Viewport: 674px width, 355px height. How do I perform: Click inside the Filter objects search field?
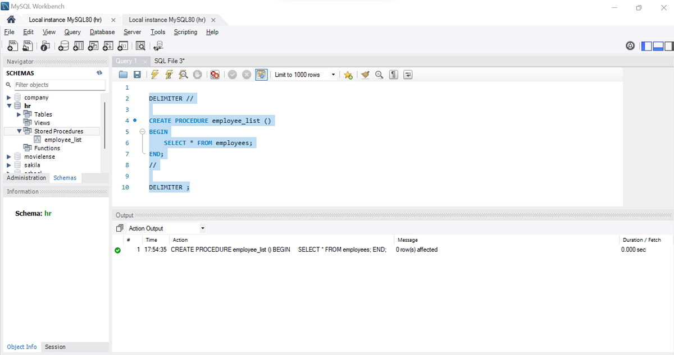pyautogui.click(x=56, y=85)
